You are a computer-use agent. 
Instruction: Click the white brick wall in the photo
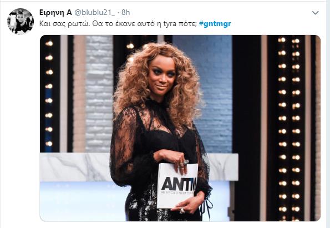(99, 93)
